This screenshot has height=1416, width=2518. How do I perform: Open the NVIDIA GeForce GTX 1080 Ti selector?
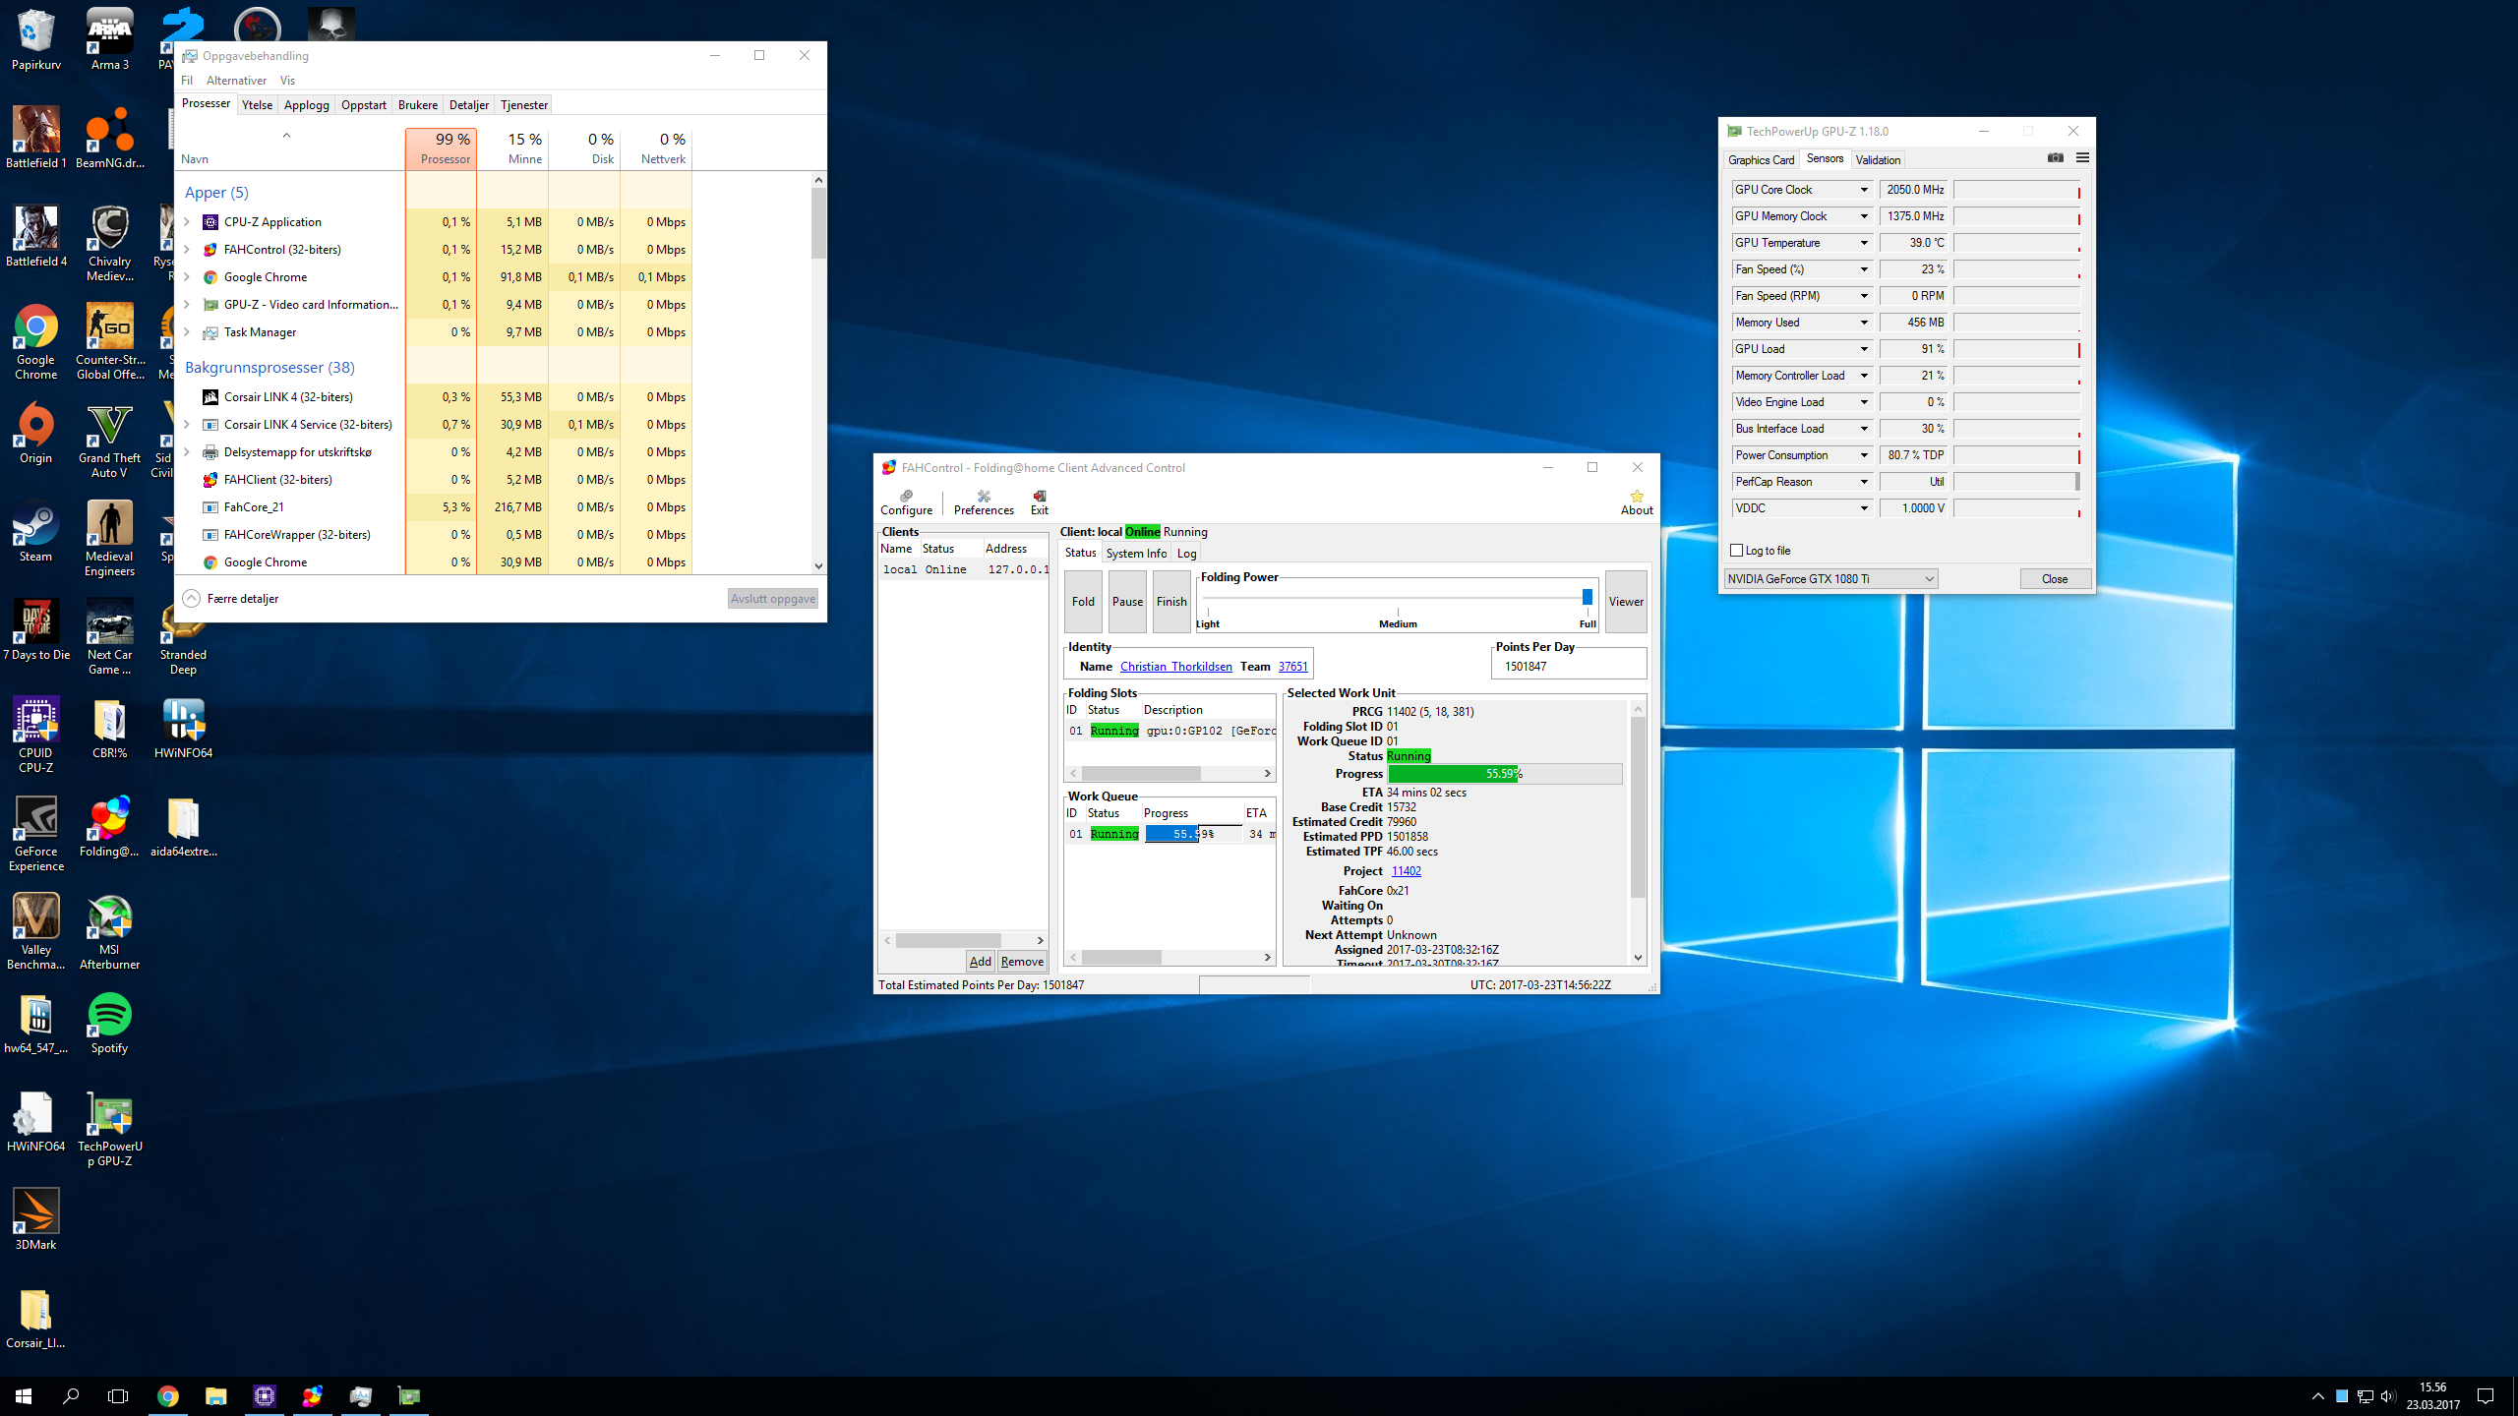pyautogui.click(x=1830, y=578)
